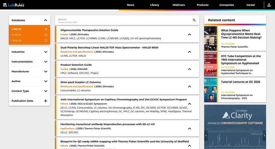This screenshot has height=149, width=275.
Task: Click the Guides label of Oligonucleotide entry
Action: (64, 35)
